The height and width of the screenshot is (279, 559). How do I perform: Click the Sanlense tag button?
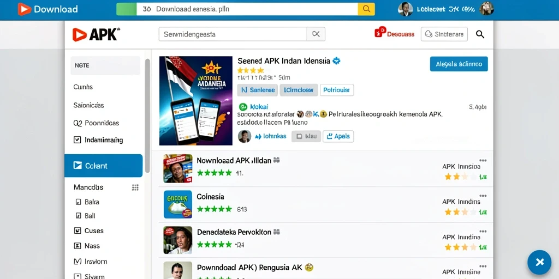[x=258, y=90]
